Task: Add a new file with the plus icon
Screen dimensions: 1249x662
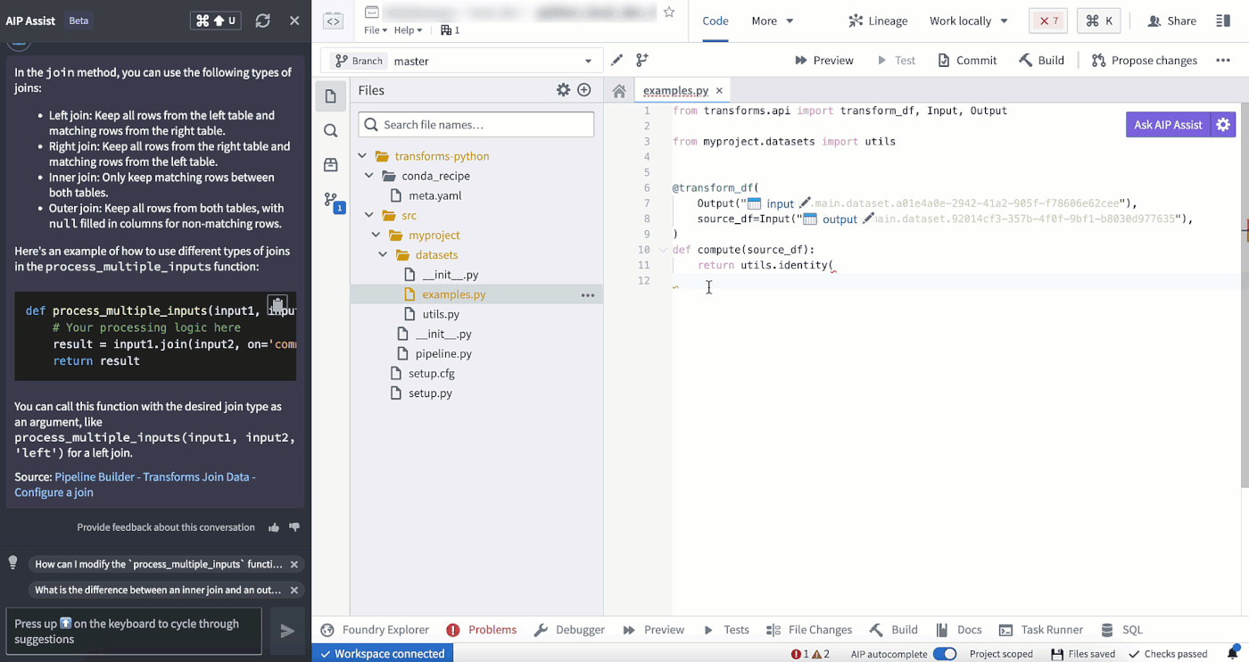Action: click(584, 90)
